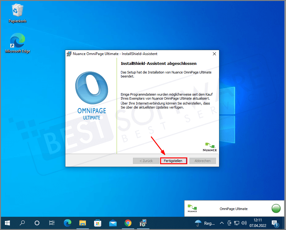Select the OmniPage installer icon on the taskbar
The height and width of the screenshot is (230, 286).
click(143, 223)
